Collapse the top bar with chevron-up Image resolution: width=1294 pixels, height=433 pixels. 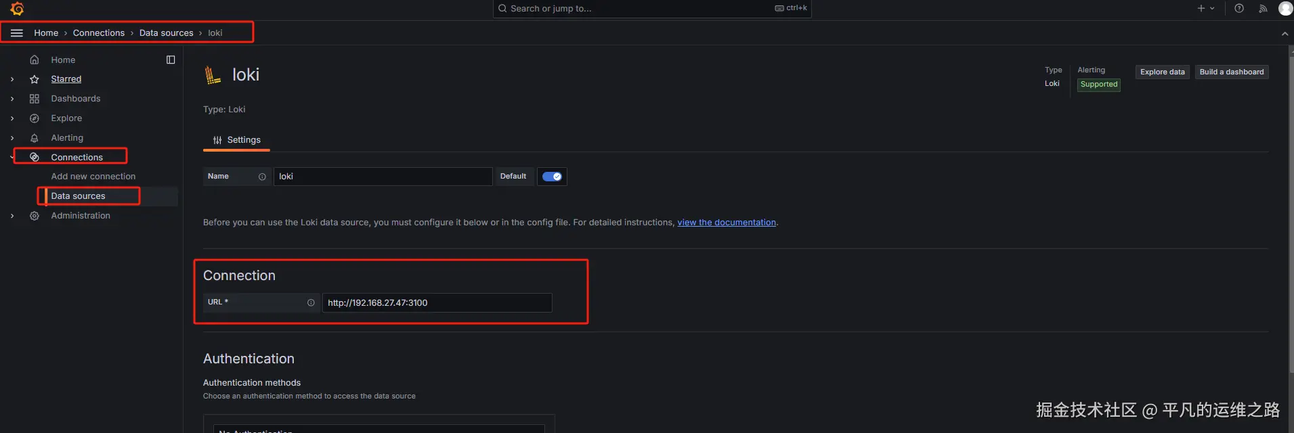pyautogui.click(x=1285, y=33)
